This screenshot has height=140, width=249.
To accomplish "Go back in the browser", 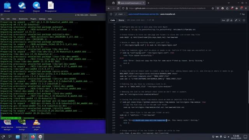I will click(x=109, y=8).
